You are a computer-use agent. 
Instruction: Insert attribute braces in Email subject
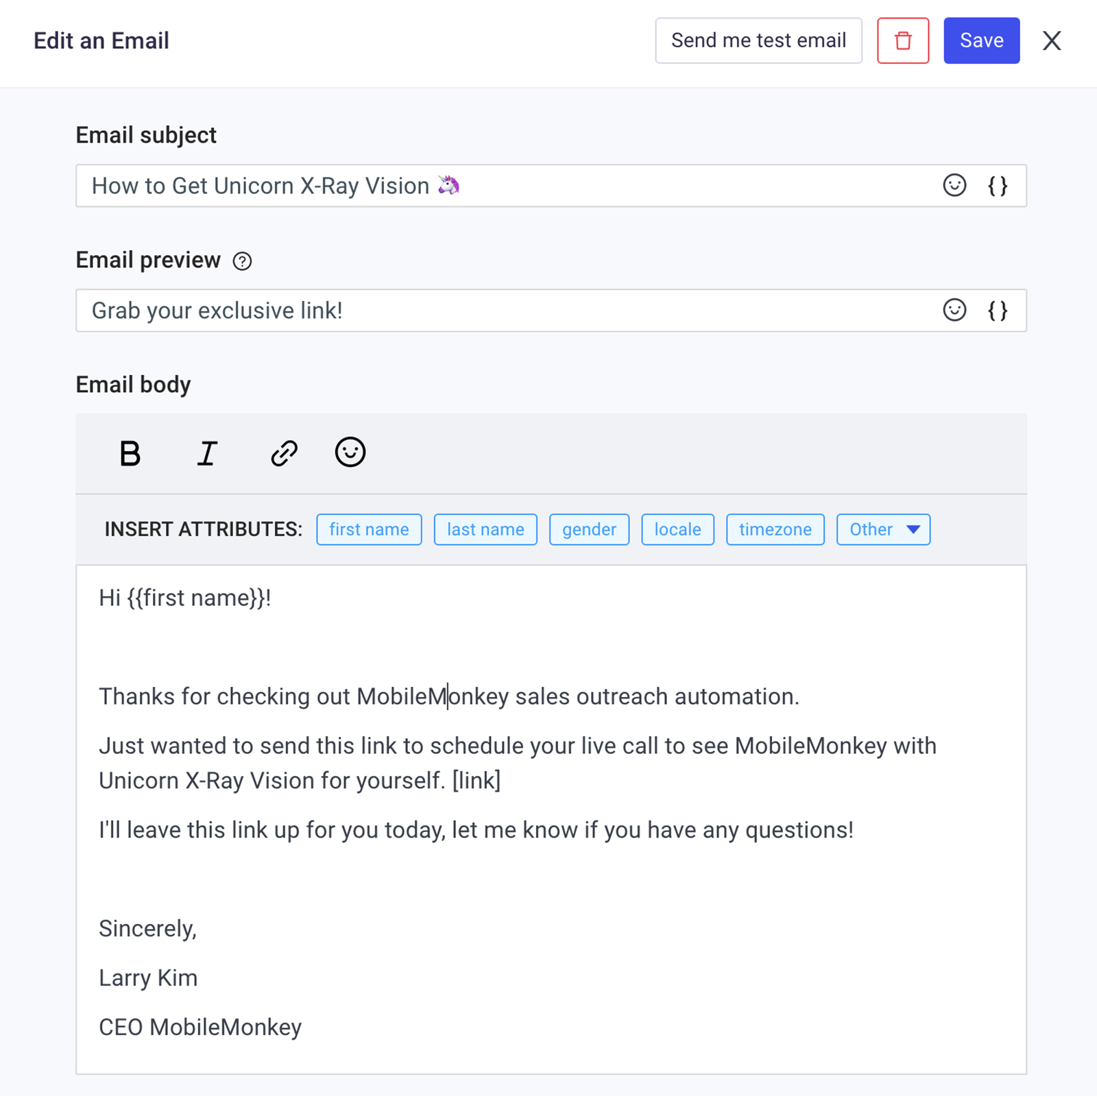click(998, 186)
